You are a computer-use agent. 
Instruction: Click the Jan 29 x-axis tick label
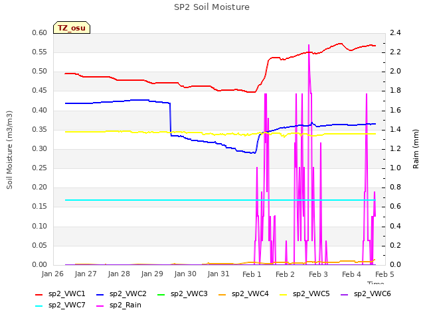pos(152,274)
